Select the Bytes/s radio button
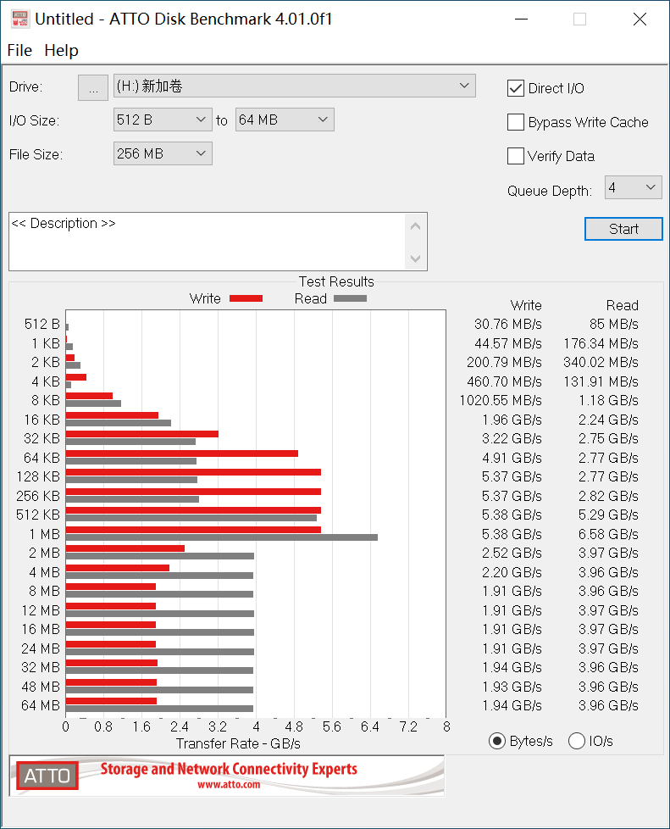 pyautogui.click(x=496, y=741)
